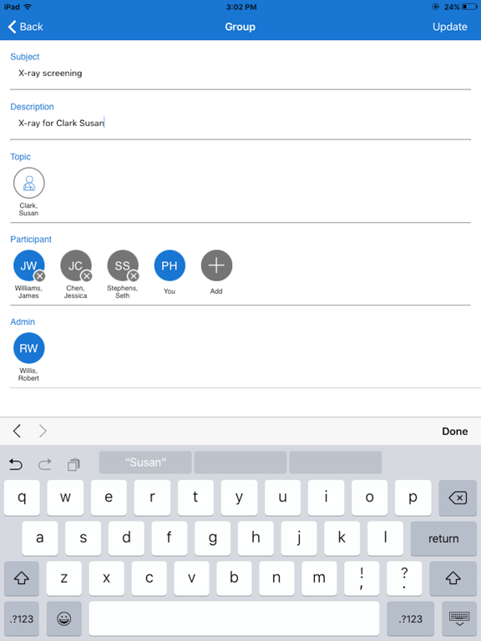This screenshot has height=641, width=481.
Task: Remove Chen, Jessica with the X badge
Action: tap(86, 276)
